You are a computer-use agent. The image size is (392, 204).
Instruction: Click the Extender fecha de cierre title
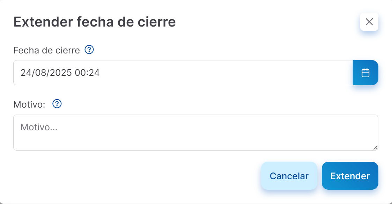click(x=94, y=22)
